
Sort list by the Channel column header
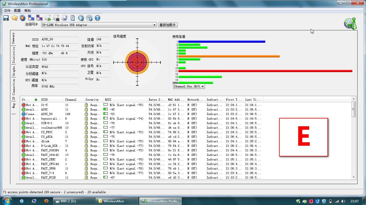click(74, 100)
